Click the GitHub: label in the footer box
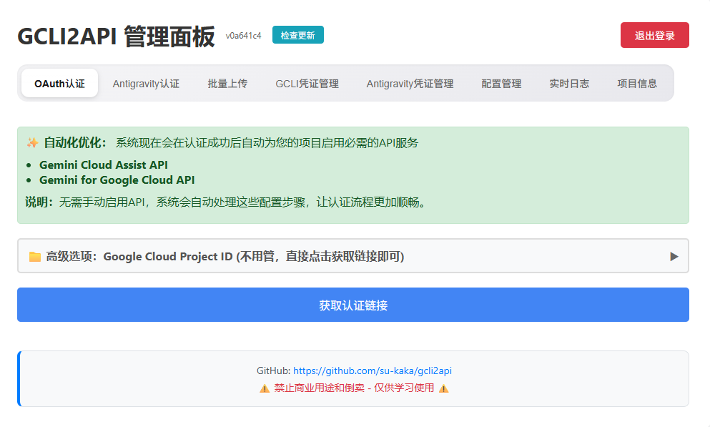This screenshot has height=427, width=710. (x=274, y=370)
